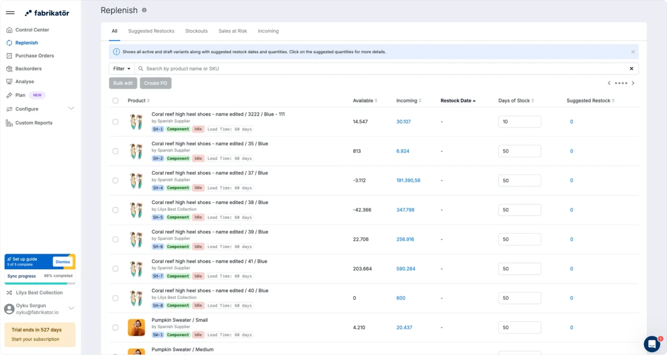Open the hamburger menu icon
667x355 pixels.
10,13
